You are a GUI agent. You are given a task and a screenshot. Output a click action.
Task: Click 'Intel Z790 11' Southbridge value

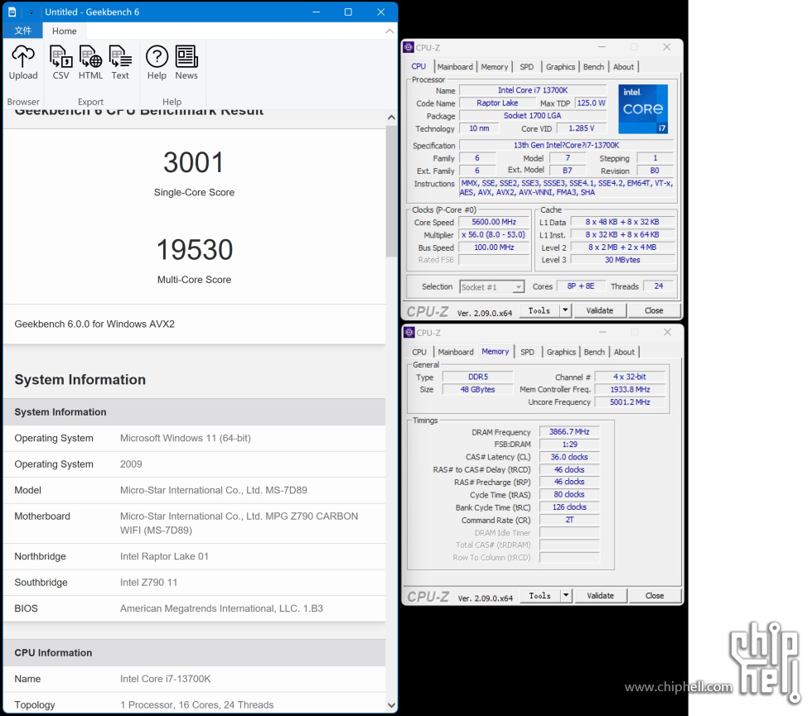click(x=148, y=582)
